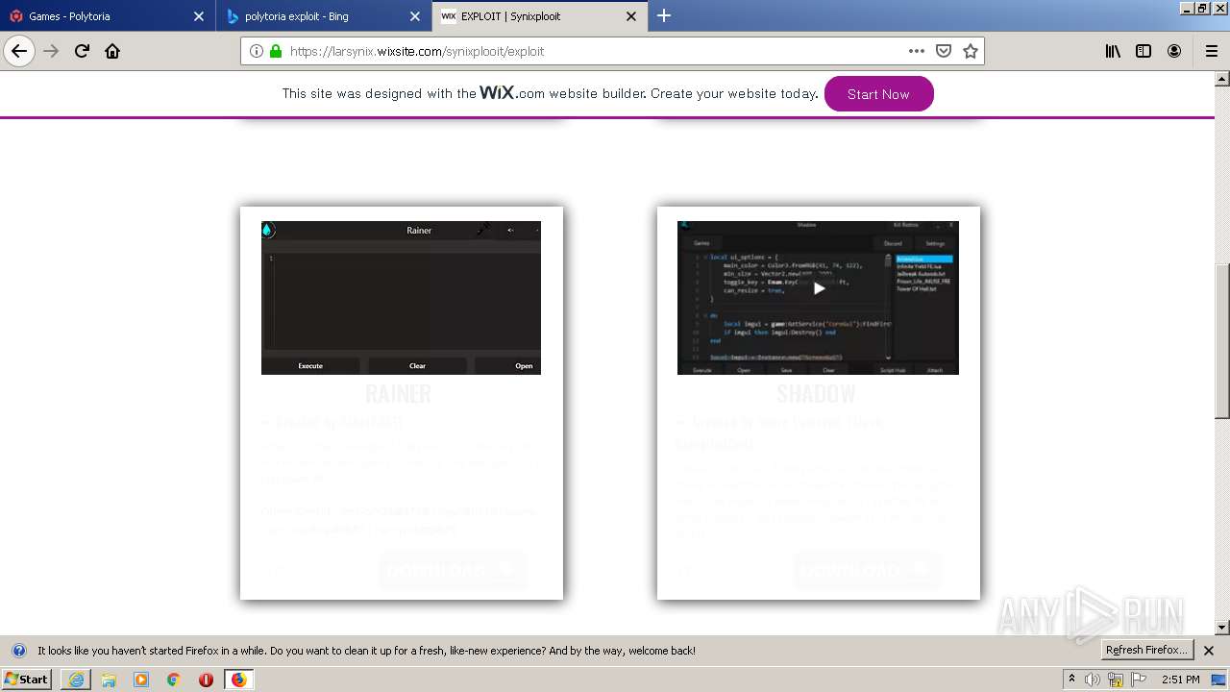Open Windows Media Player taskbar icon

(x=141, y=680)
